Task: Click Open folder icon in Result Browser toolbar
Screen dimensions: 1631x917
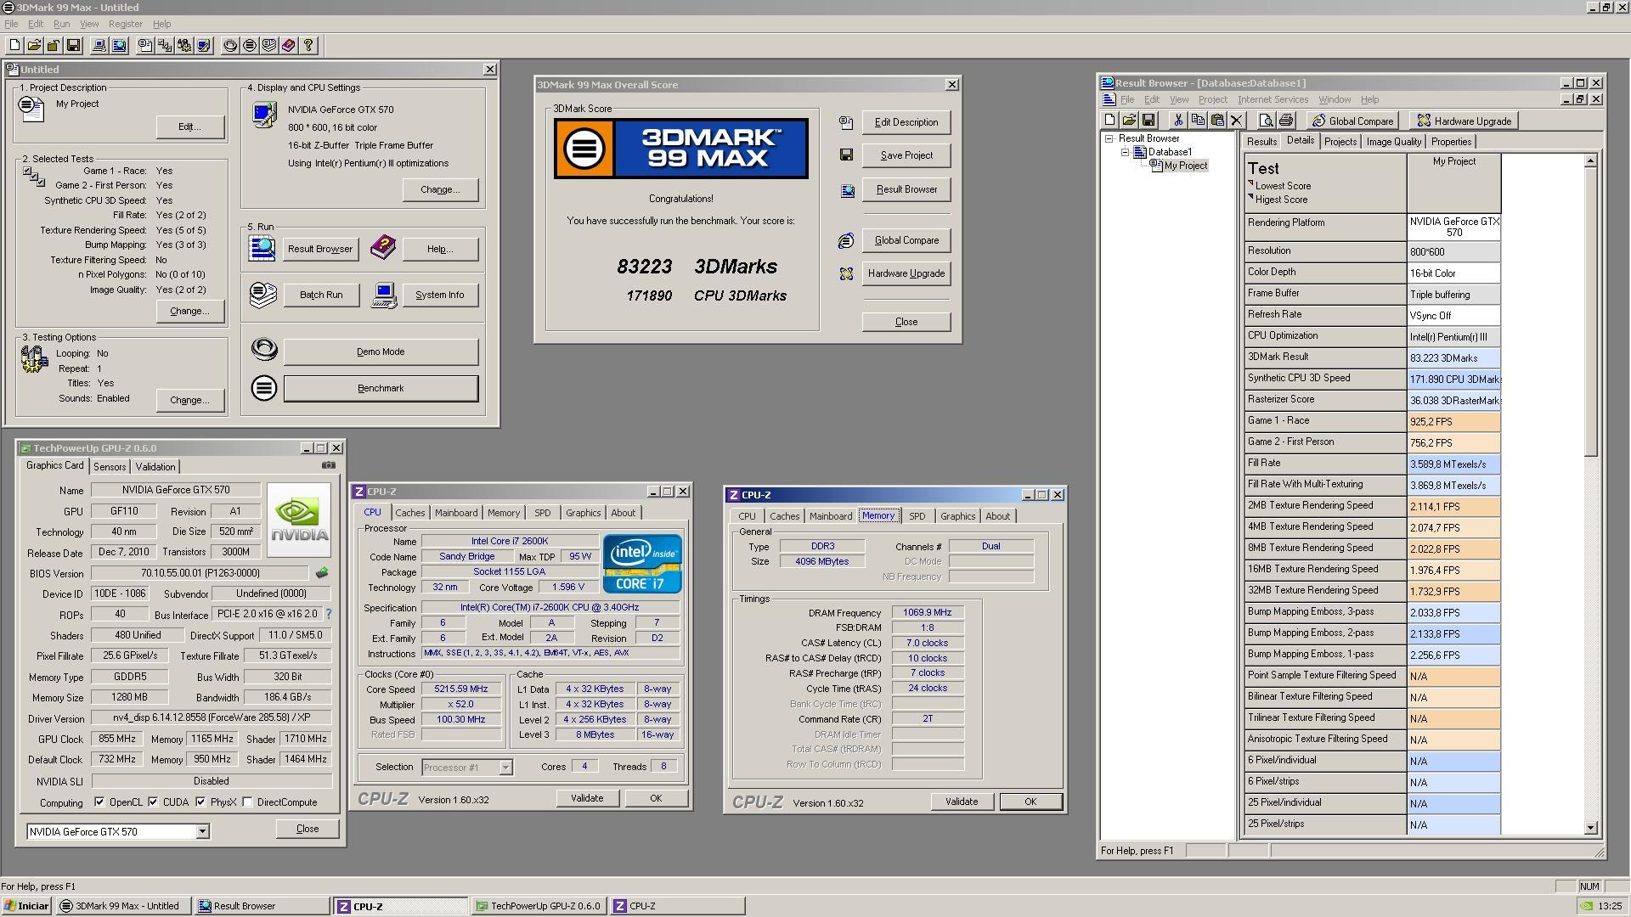Action: point(1129,121)
